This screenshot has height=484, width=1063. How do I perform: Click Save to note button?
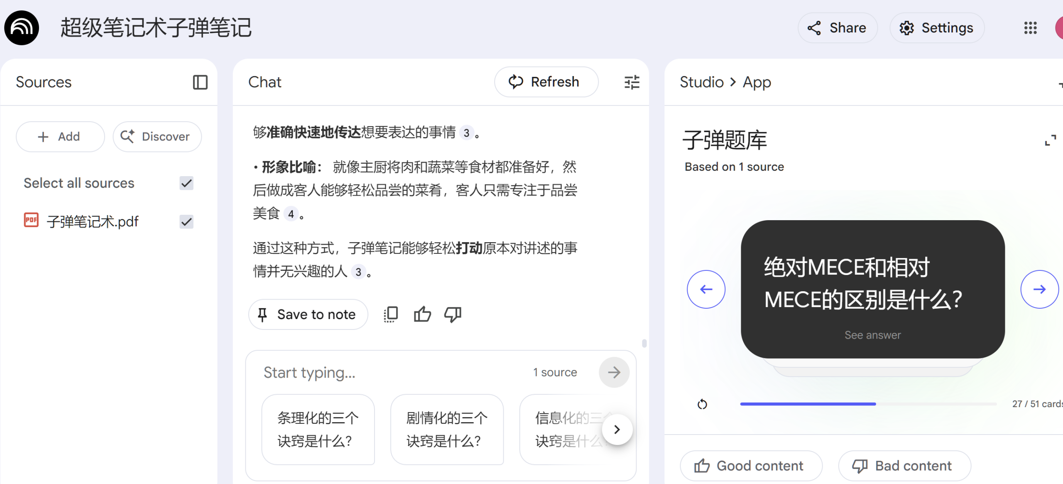pos(308,314)
